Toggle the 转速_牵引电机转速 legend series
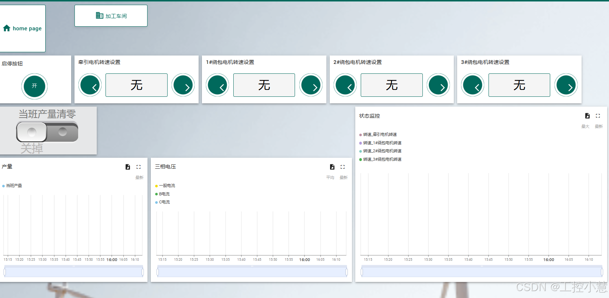The image size is (609, 298). pyautogui.click(x=378, y=134)
